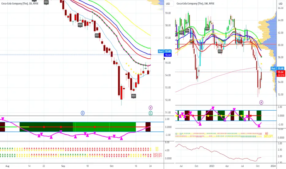Click the Sep date on the daily time axis
This screenshot has width=286, height=169.
pos(63,166)
